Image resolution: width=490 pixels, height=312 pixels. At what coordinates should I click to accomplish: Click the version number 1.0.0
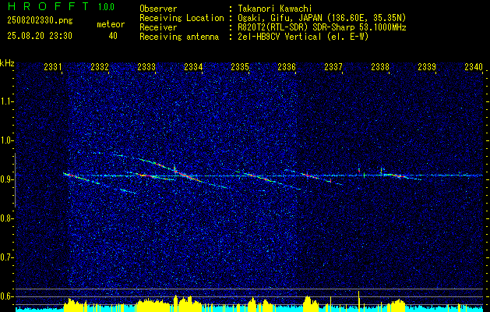click(x=106, y=7)
